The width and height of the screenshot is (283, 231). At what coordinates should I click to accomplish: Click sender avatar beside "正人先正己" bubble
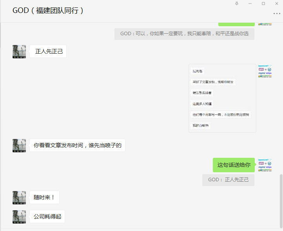(x=19, y=52)
